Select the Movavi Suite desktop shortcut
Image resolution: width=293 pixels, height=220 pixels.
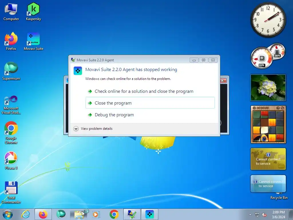[x=33, y=42]
